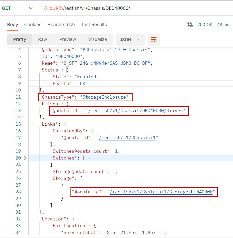Select the Preview view button
This screenshot has height=238, width=233.
(x=67, y=39)
